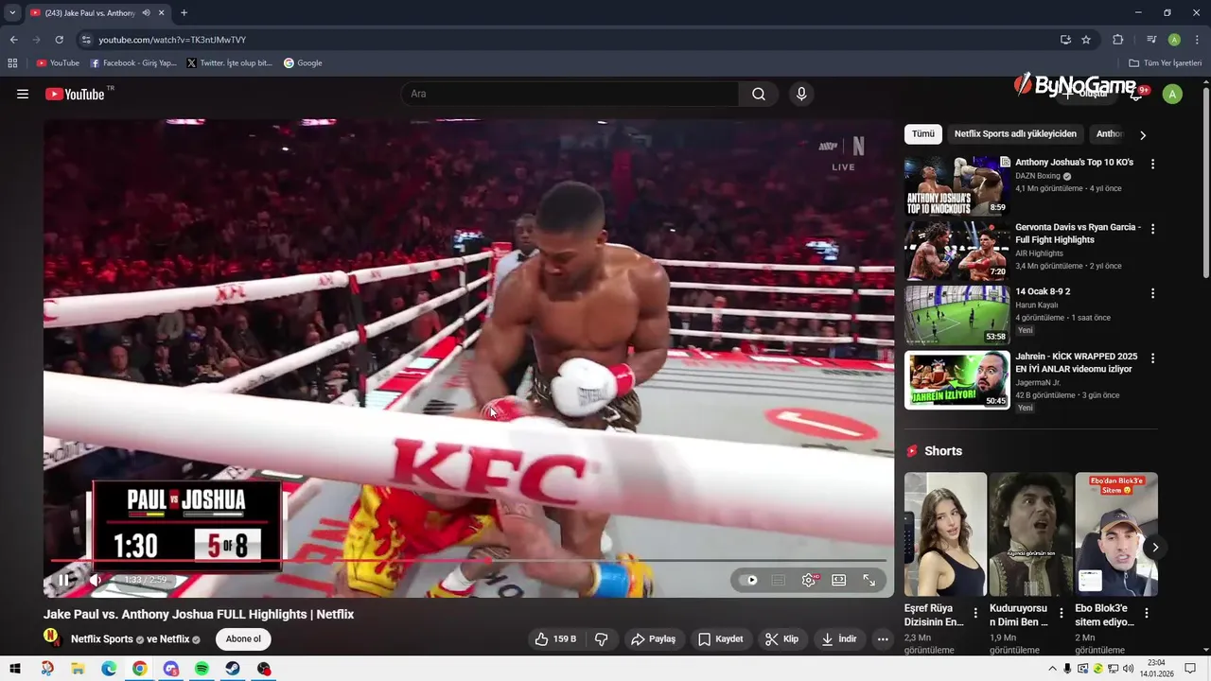1211x681 pixels.
Task: Show hidden system tray icons
Action: click(1053, 669)
